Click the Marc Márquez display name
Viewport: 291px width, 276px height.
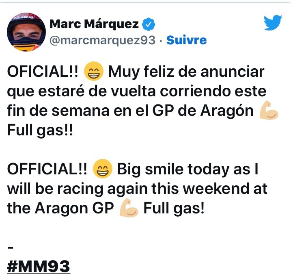[x=94, y=24]
